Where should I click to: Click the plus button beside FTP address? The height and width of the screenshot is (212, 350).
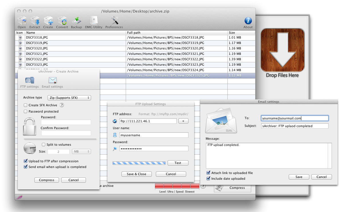pyautogui.click(x=183, y=121)
